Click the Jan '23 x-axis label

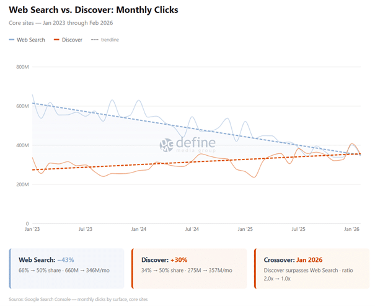[32, 230]
